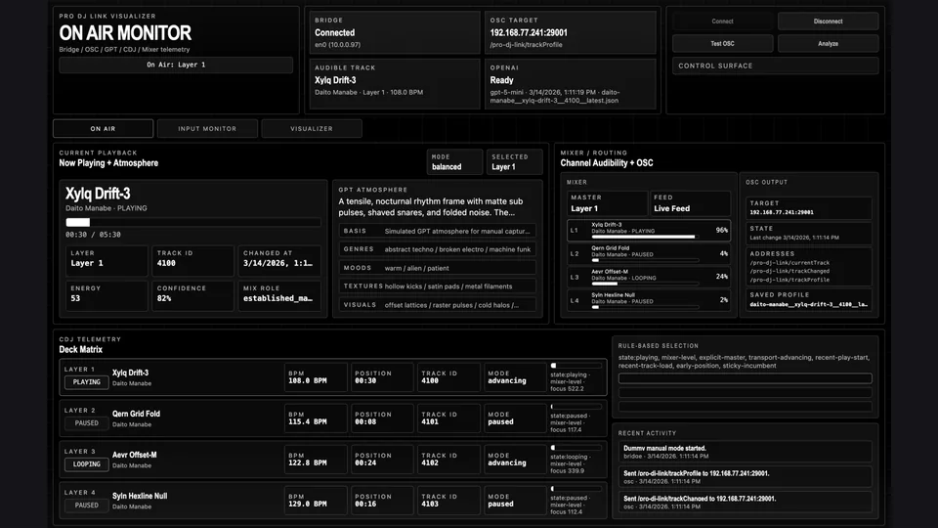Click the PAUSED badge on Layer 2
938x528 pixels.
pos(87,423)
